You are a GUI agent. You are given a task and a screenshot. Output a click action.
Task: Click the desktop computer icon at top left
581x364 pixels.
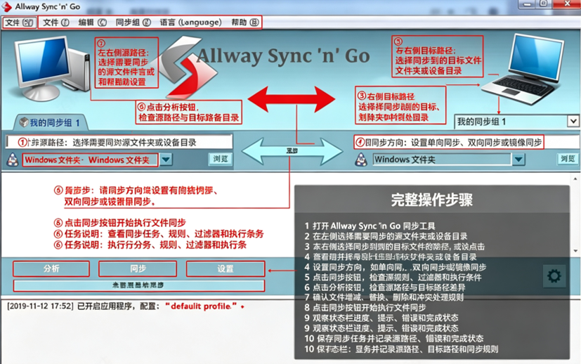coord(52,68)
